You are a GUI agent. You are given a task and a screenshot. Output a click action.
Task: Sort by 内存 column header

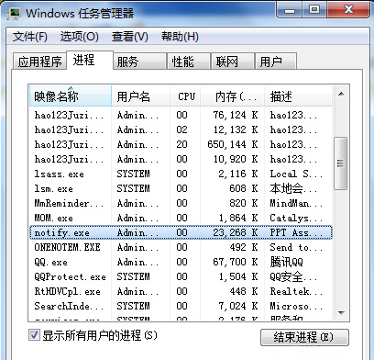click(232, 96)
